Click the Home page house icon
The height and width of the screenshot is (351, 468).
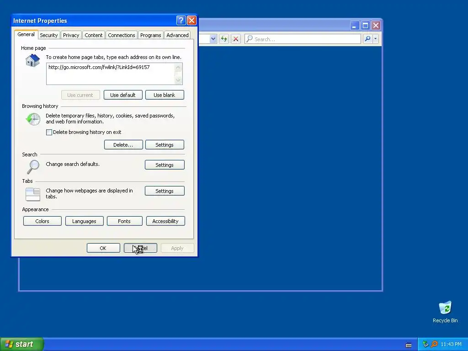(x=32, y=61)
